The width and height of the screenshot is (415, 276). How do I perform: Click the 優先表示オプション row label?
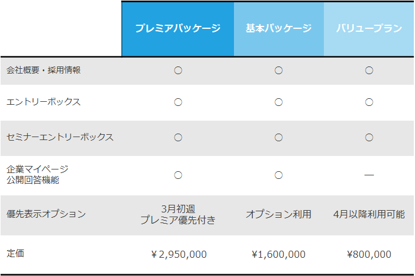[x=46, y=214]
